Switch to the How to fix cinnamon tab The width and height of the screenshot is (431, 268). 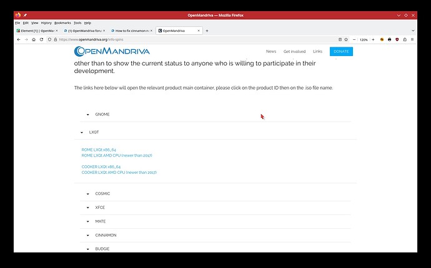(x=131, y=31)
